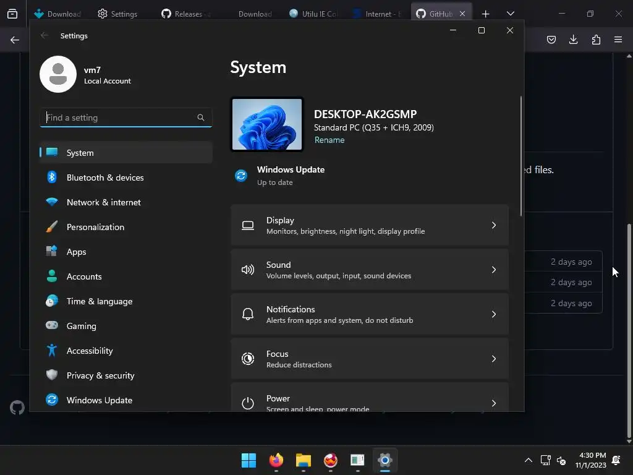
Task: Click the Apps icon in sidebar
Action: 52,251
